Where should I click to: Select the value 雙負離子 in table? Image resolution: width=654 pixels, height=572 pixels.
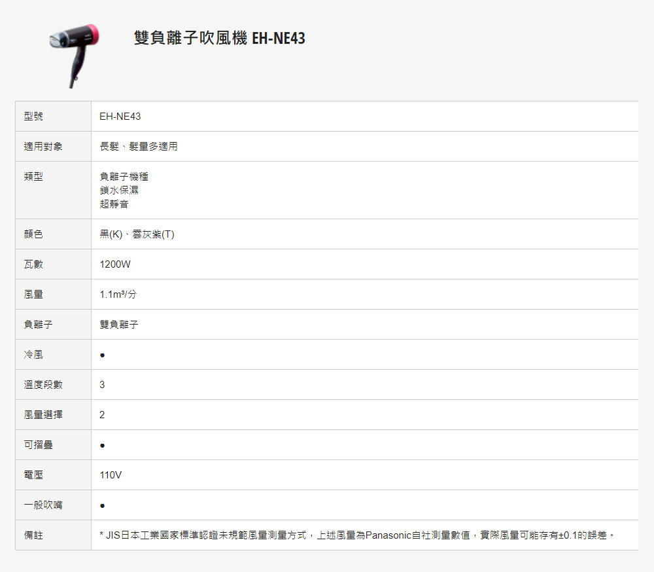point(119,325)
